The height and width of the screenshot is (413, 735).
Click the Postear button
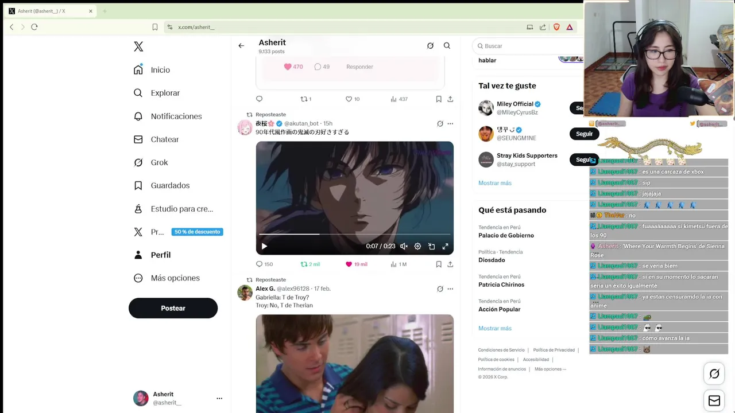[x=173, y=308]
